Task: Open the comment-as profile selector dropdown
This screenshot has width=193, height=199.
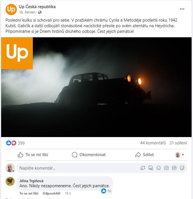Action: coord(180,155)
